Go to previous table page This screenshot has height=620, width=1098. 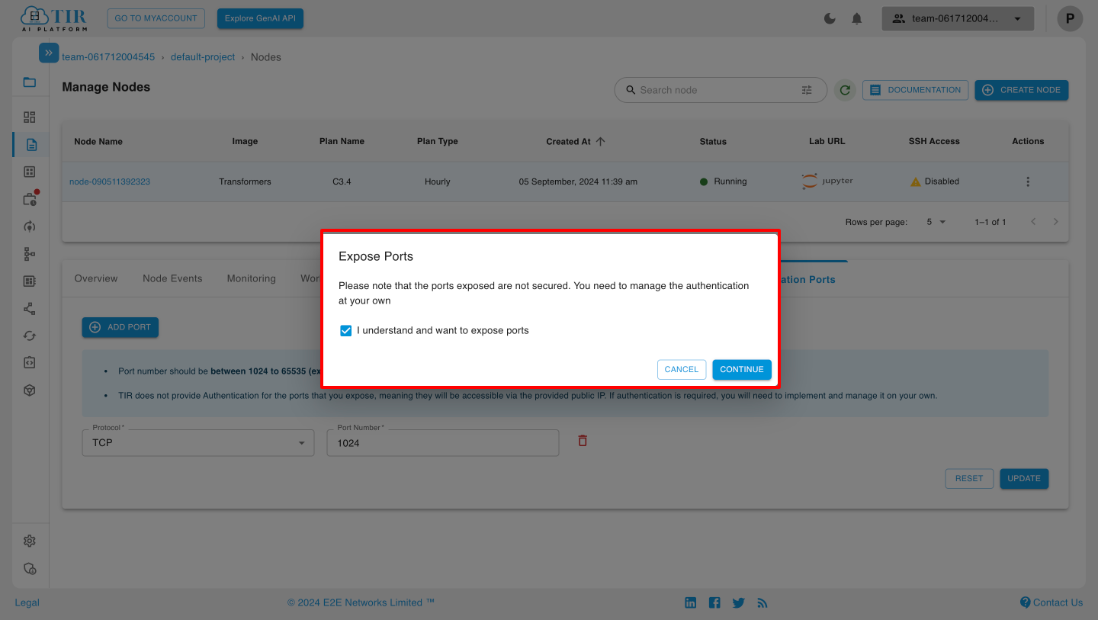tap(1033, 222)
